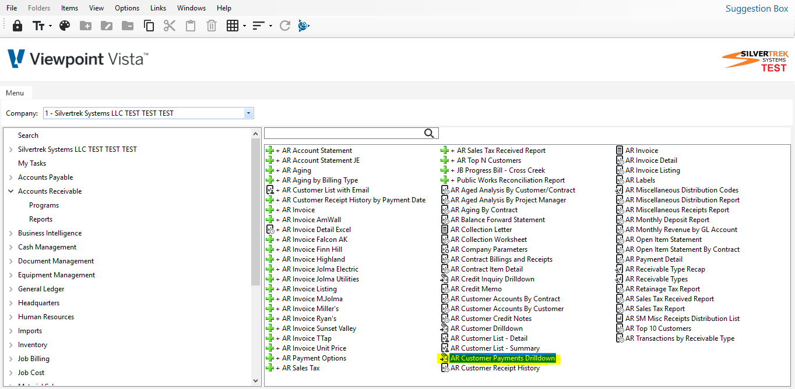Expand Silvertrek Systems LLC tree node
Screen dimensions: 795x389
coord(11,149)
